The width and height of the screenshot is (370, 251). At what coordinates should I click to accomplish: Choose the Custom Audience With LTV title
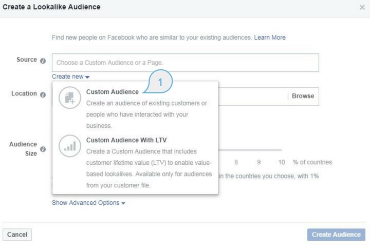pyautogui.click(x=126, y=140)
